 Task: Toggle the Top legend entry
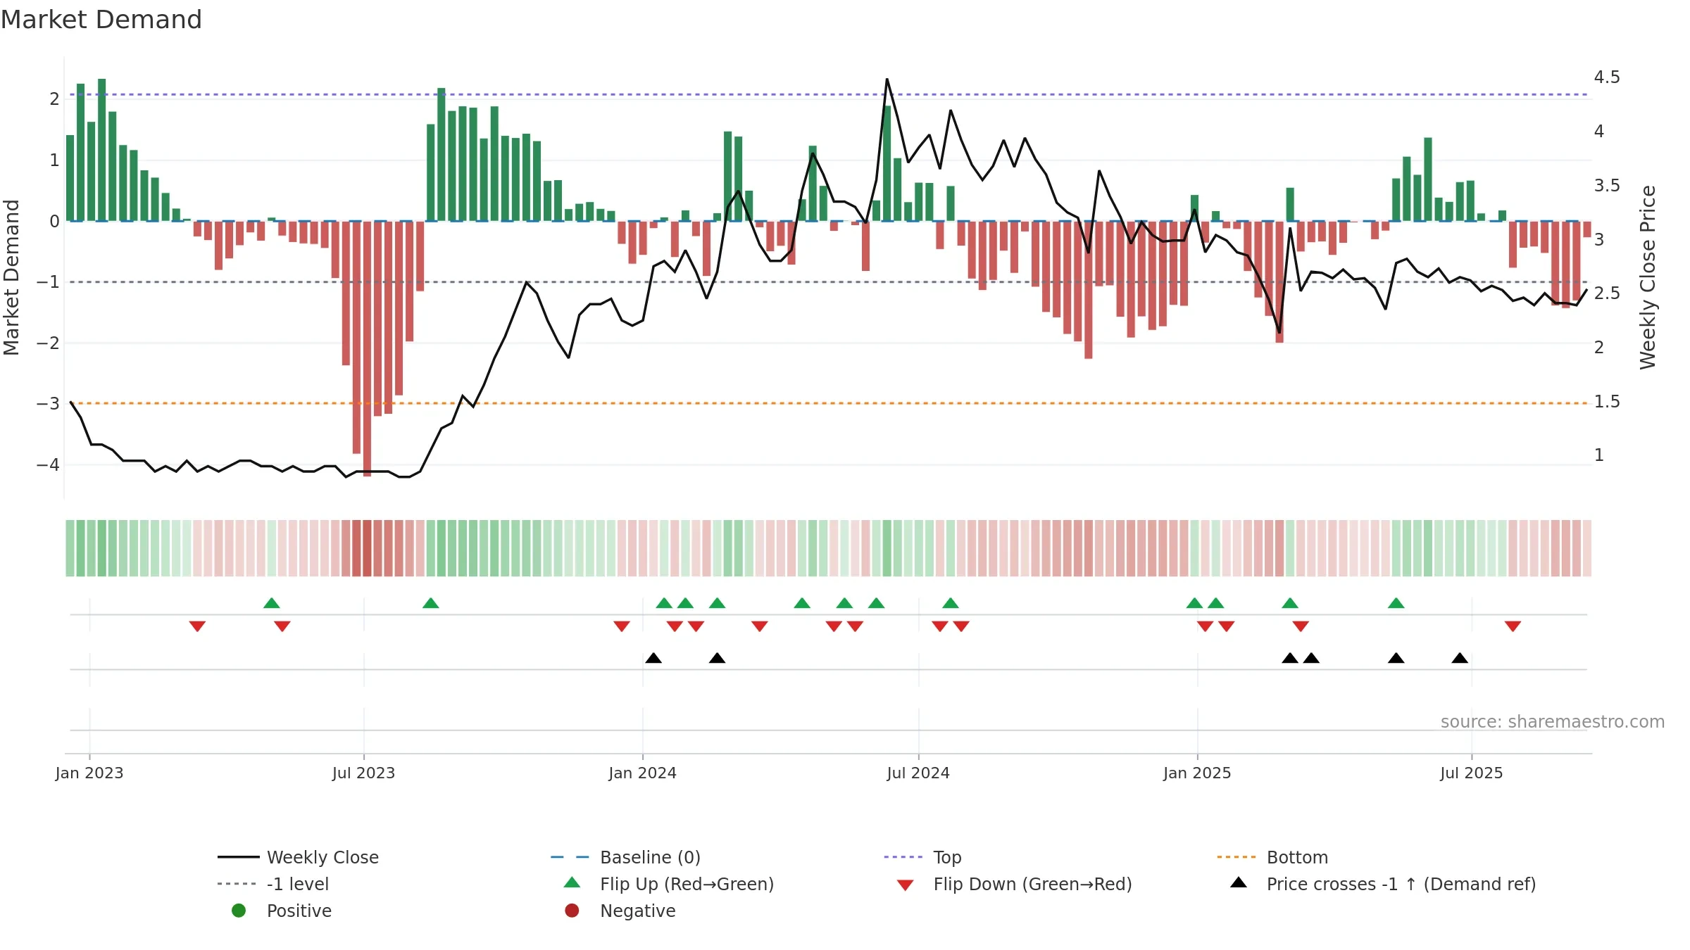(x=922, y=857)
